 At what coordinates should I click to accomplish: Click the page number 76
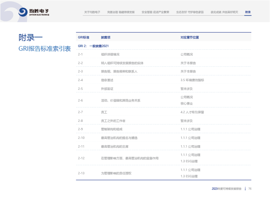pos(250,189)
